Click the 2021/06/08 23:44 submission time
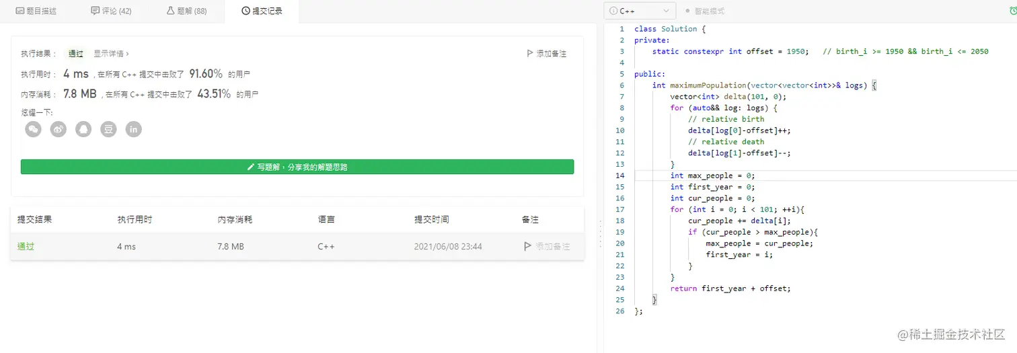The image size is (1017, 353). point(448,247)
